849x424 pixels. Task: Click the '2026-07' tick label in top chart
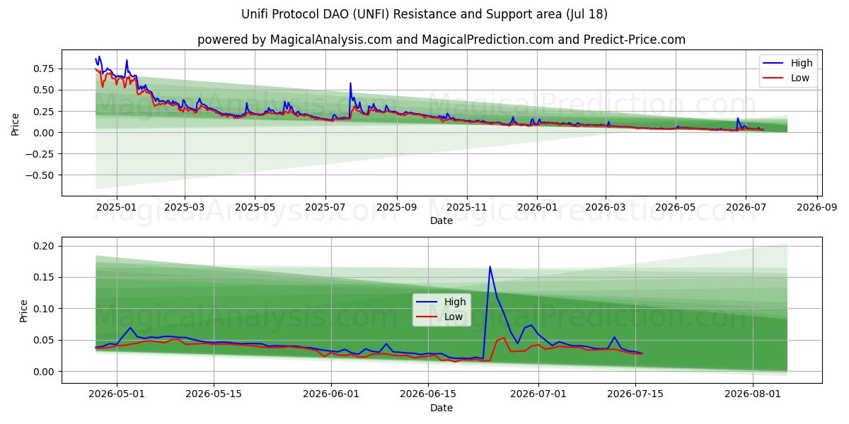(x=746, y=208)
